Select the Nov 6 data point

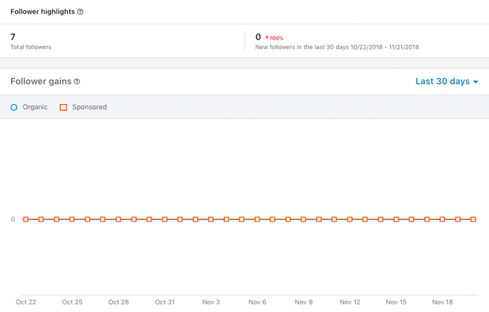tap(257, 220)
